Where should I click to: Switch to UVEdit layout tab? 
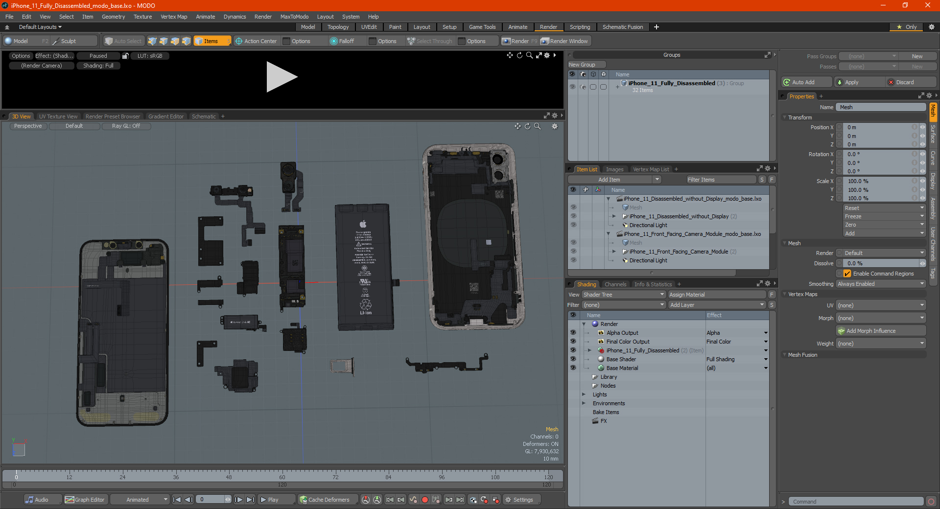pos(369,27)
